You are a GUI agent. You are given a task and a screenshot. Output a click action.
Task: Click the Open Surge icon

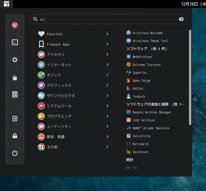pos(129,80)
